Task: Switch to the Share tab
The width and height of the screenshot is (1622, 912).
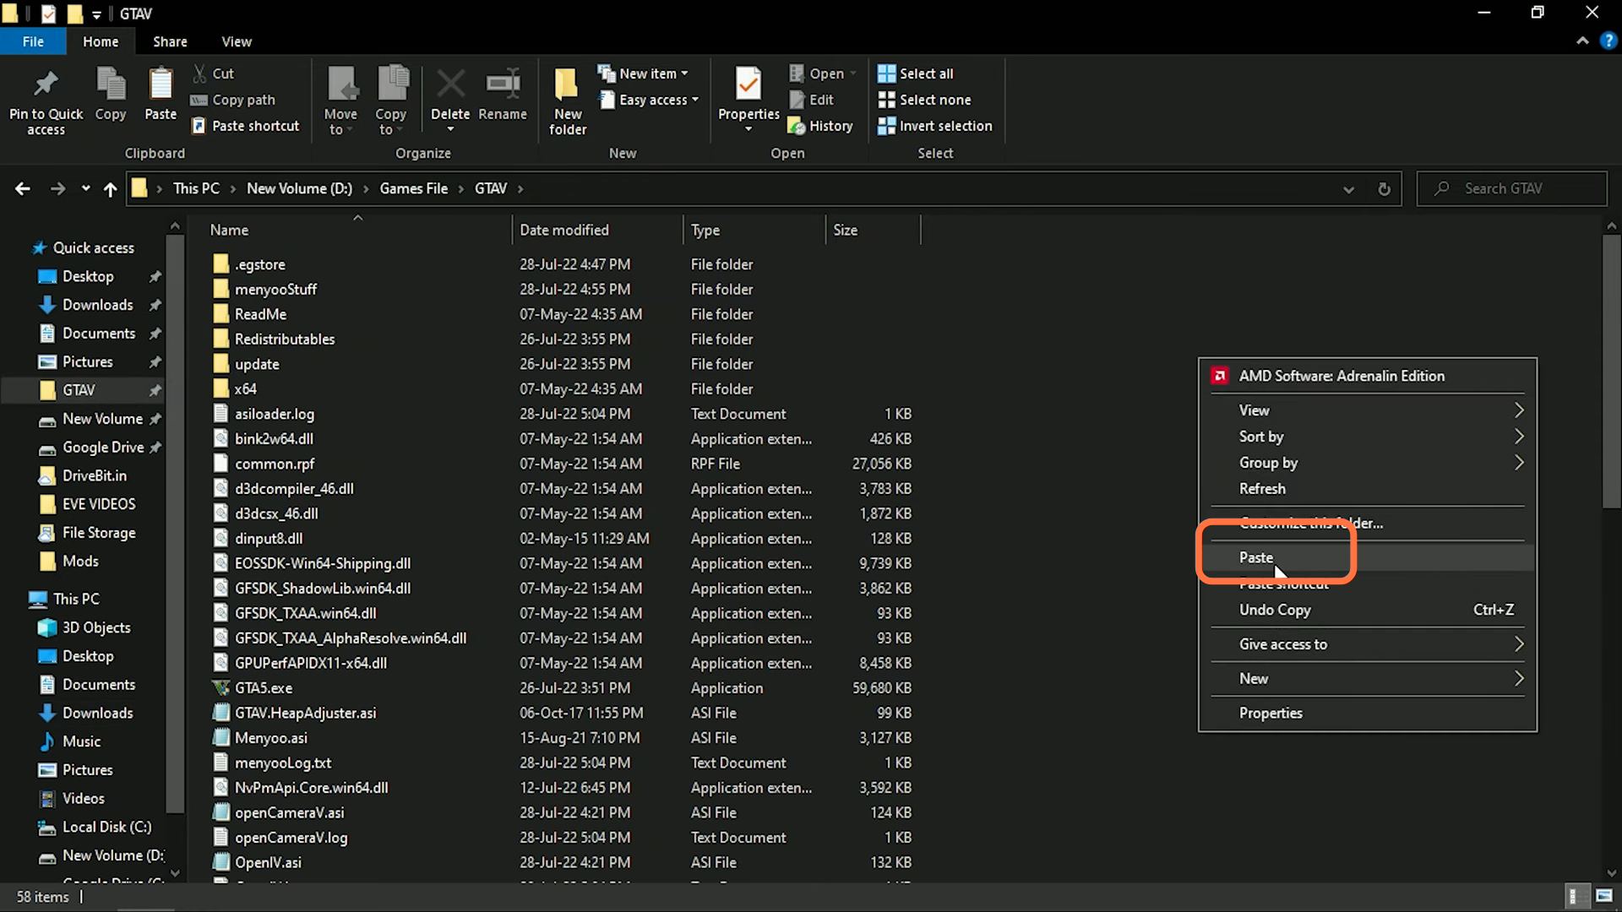Action: coord(170,41)
